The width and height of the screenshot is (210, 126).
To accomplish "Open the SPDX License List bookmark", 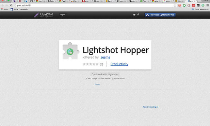I will pos(19,9).
